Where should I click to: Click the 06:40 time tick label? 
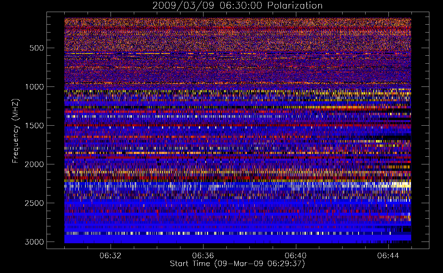[296, 256]
